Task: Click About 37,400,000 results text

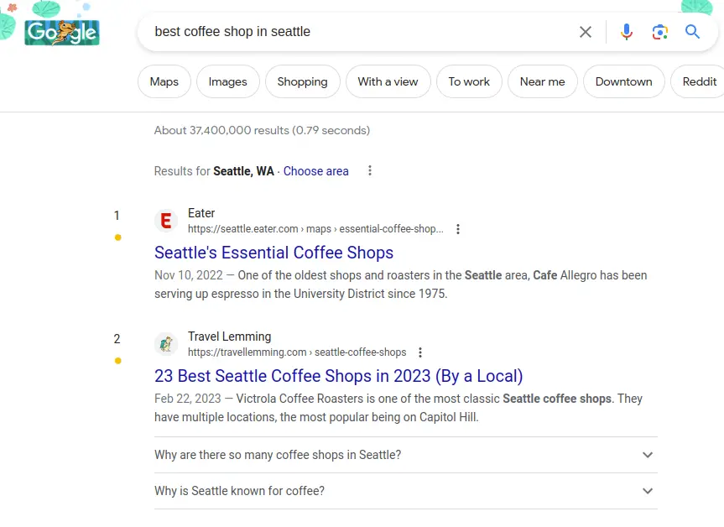Action: click(262, 131)
